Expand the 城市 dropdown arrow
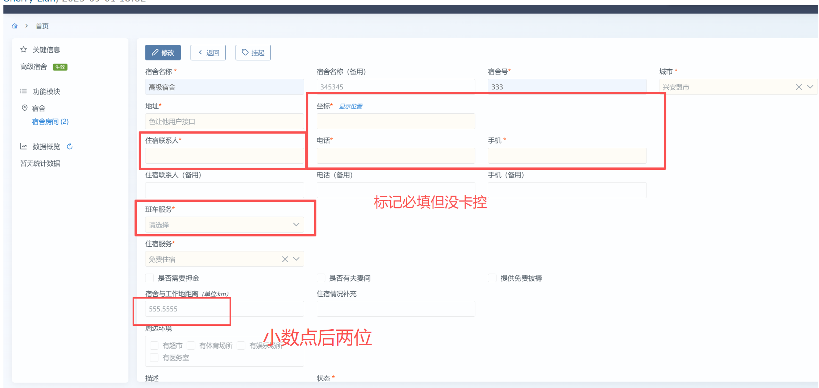 810,87
